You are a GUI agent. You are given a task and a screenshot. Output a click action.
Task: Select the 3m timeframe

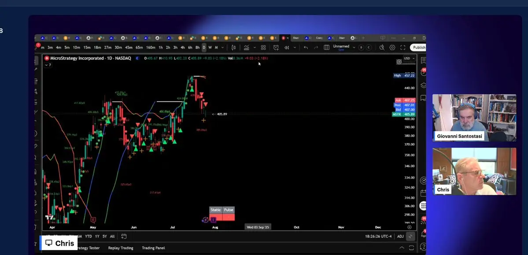tap(50, 48)
